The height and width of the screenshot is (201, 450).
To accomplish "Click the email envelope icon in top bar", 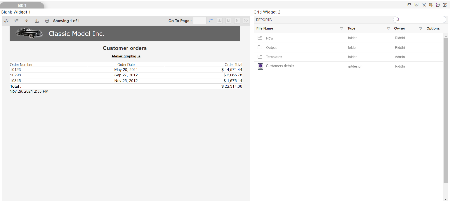I will (409, 5).
